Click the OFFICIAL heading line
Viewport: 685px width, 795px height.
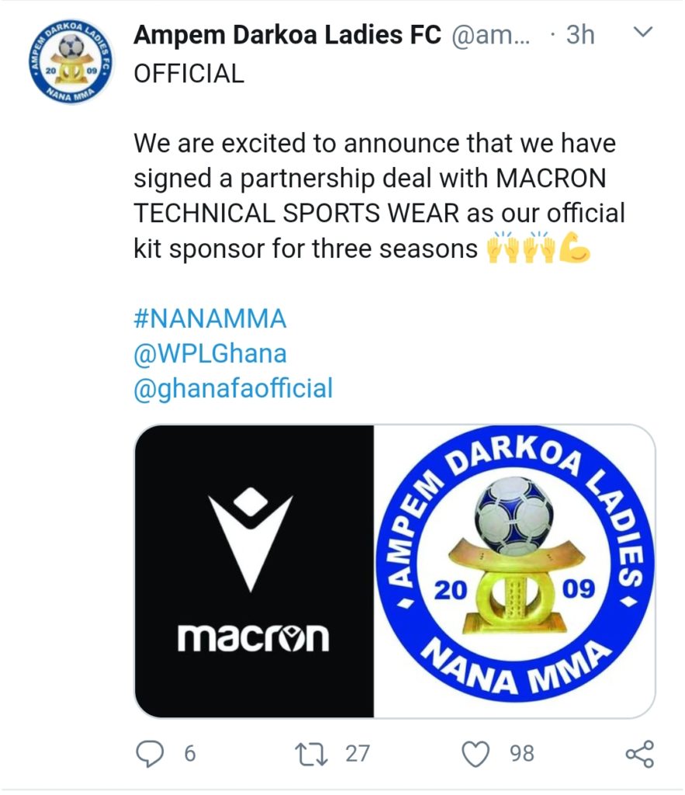189,73
